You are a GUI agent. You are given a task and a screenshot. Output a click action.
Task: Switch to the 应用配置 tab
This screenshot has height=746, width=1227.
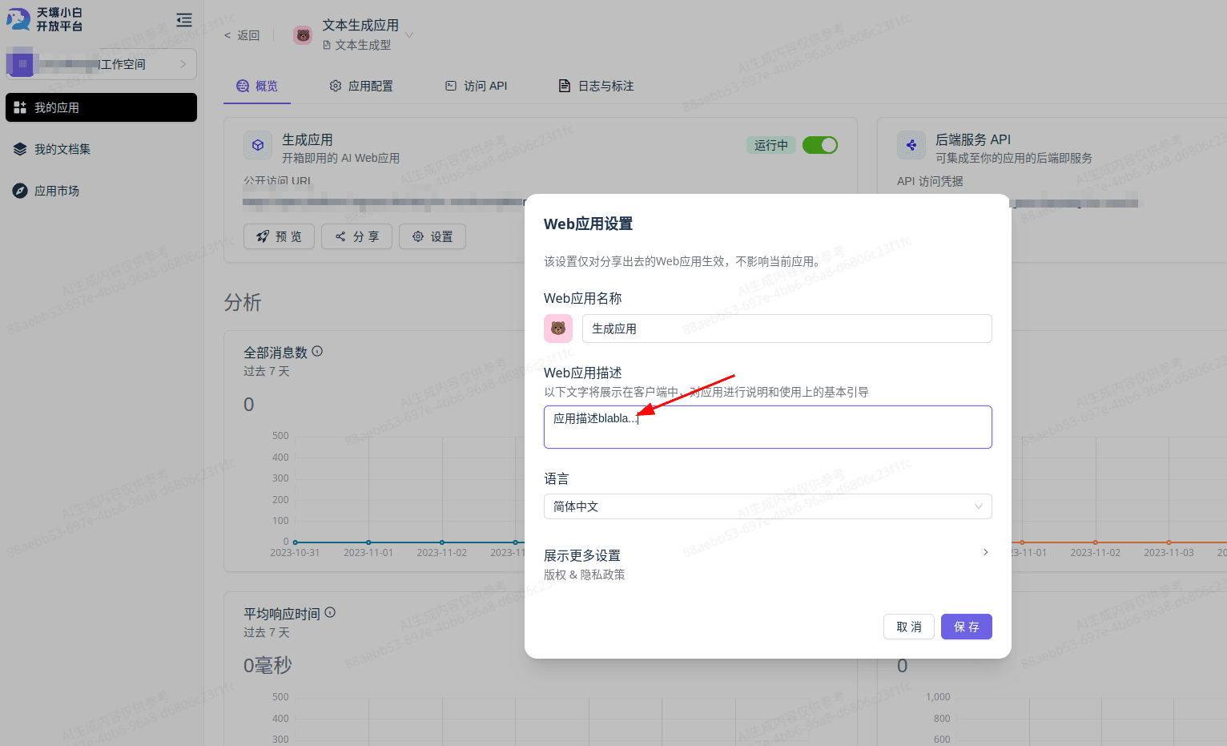(x=361, y=86)
